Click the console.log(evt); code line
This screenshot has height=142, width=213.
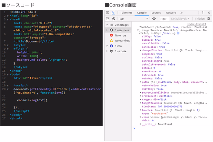[x=32, y=100]
